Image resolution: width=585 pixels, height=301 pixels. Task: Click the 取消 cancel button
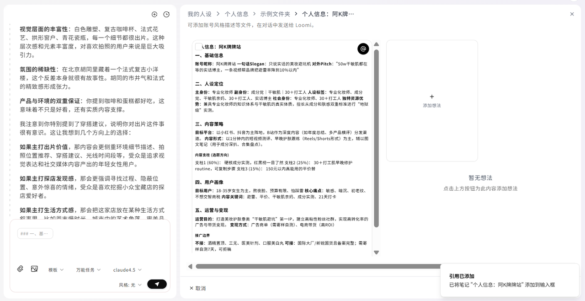197,288
